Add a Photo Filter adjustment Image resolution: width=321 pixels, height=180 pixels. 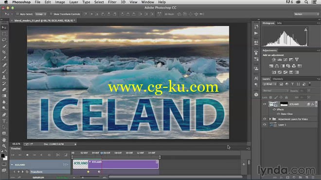[x=288, y=66]
